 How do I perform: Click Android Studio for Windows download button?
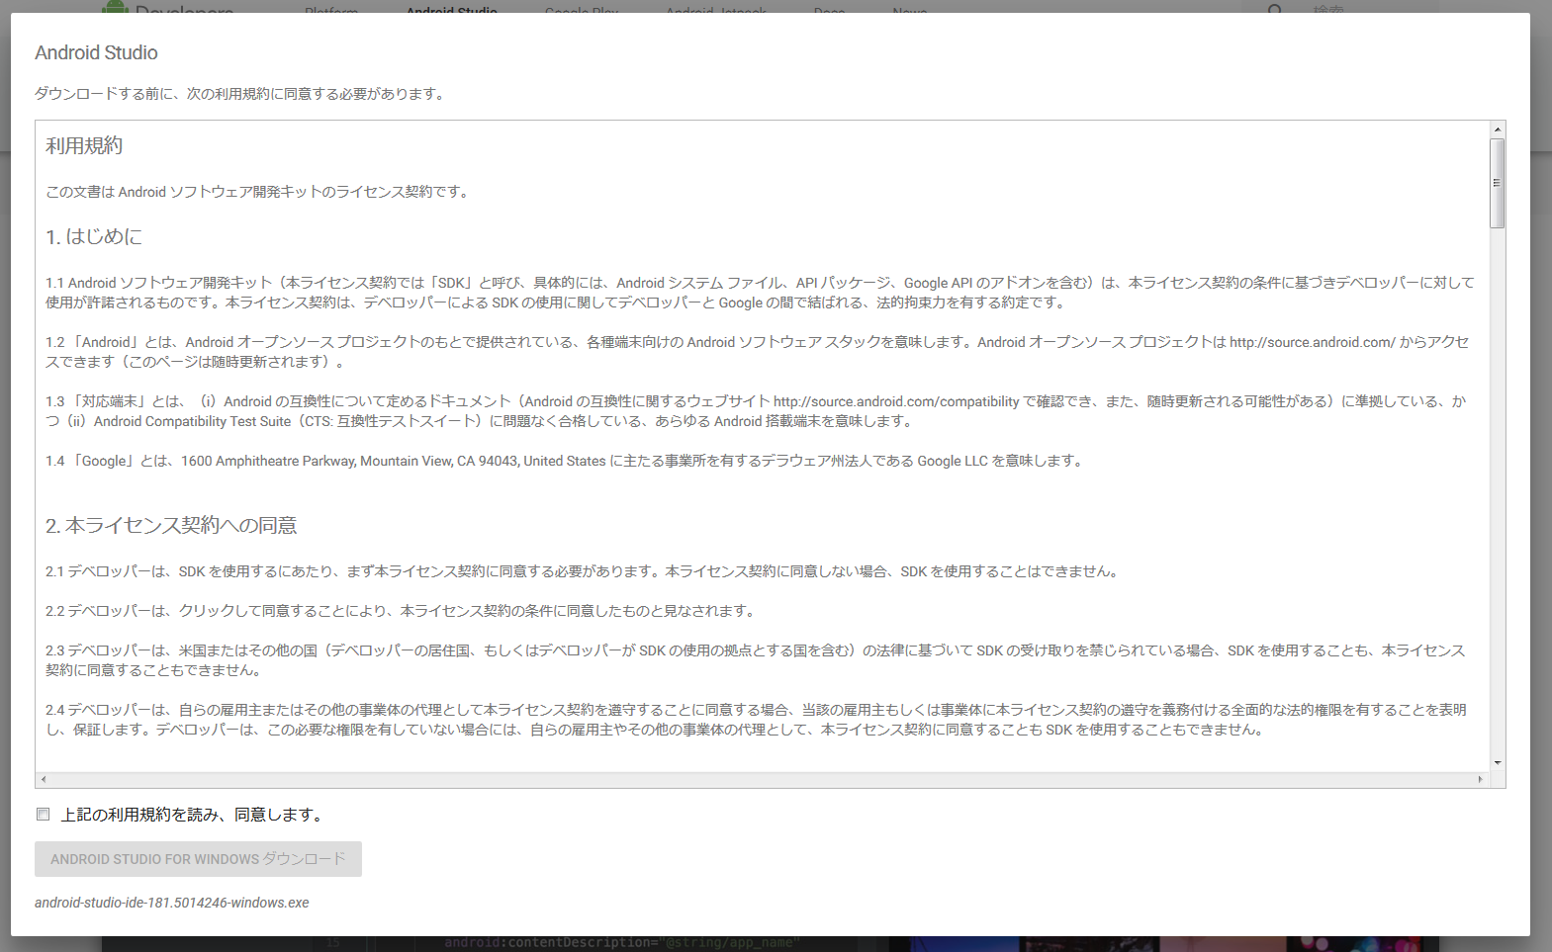198,859
